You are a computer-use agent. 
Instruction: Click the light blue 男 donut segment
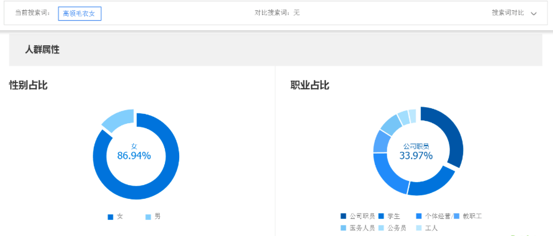point(117,119)
